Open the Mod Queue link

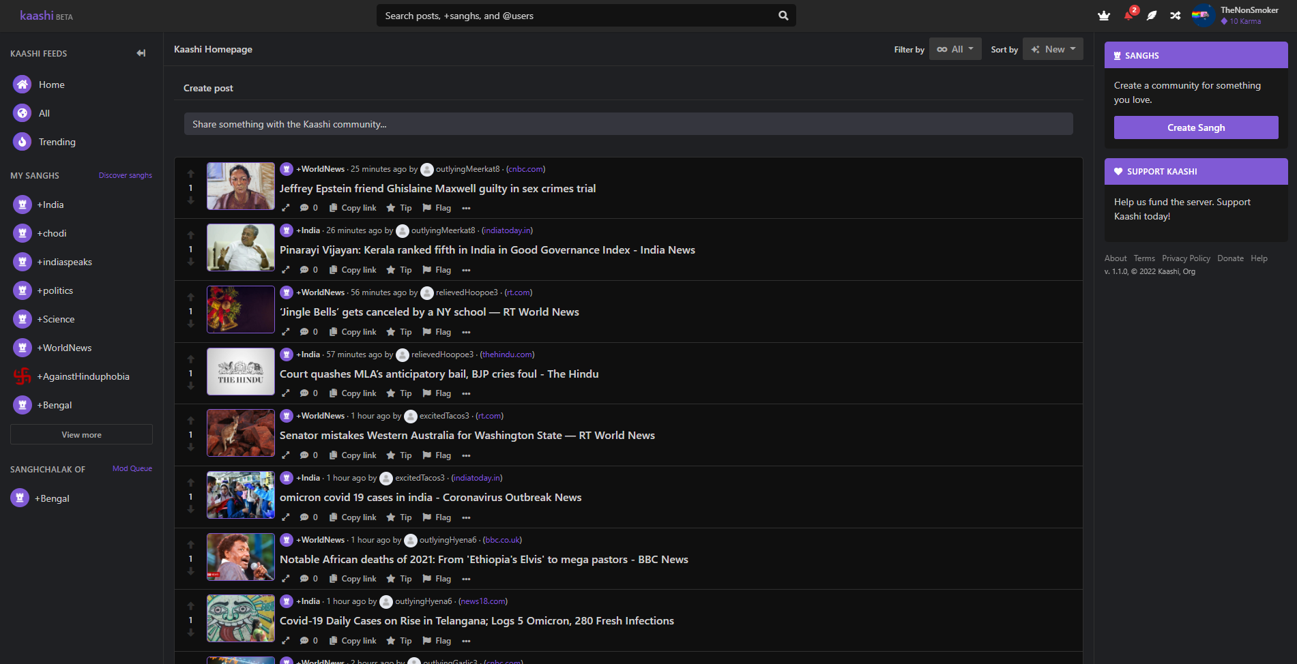tap(132, 468)
